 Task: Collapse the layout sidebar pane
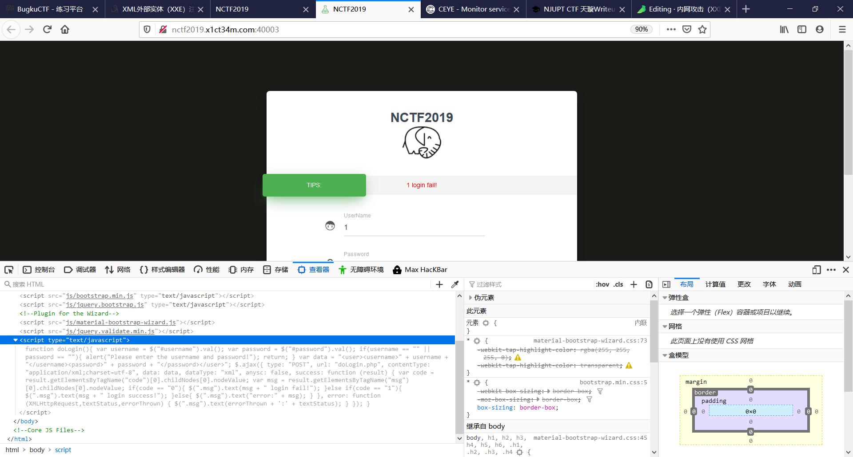point(666,284)
